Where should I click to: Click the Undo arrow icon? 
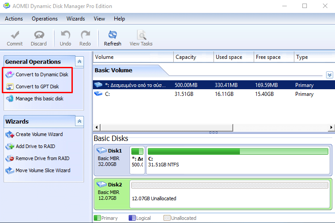point(65,35)
